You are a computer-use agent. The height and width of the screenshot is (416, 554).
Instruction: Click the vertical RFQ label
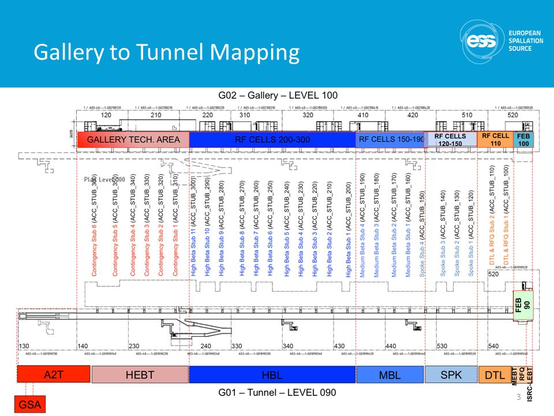pos(522,374)
